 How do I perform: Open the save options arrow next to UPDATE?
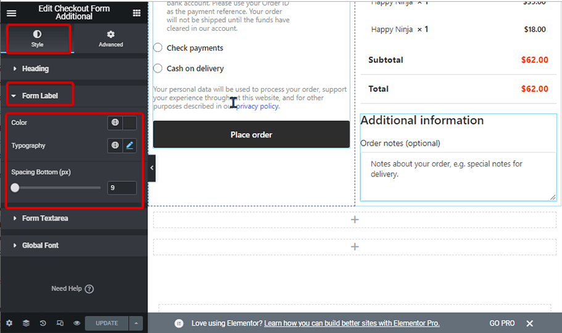tap(136, 323)
